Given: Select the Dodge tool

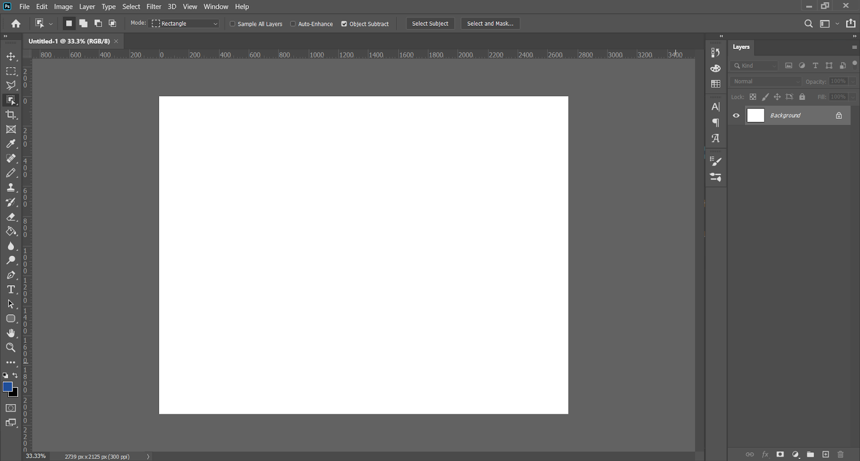Looking at the screenshot, I should 11,261.
